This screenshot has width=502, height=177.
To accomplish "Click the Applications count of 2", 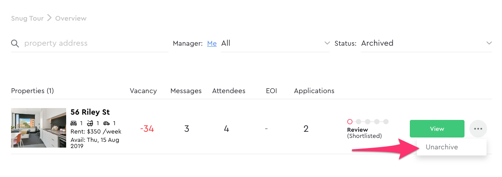I will tap(306, 129).
